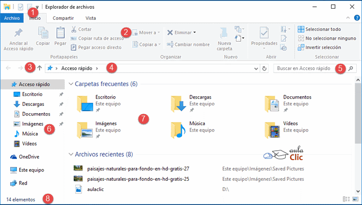The image size is (362, 205).
Task: Click Cortar scissors icon
Action: 74,29
